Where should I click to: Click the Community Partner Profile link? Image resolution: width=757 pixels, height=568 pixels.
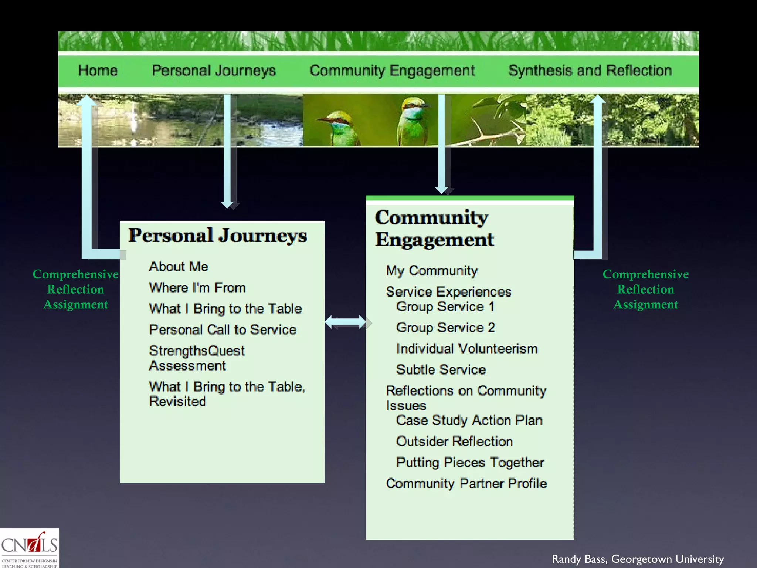(466, 484)
